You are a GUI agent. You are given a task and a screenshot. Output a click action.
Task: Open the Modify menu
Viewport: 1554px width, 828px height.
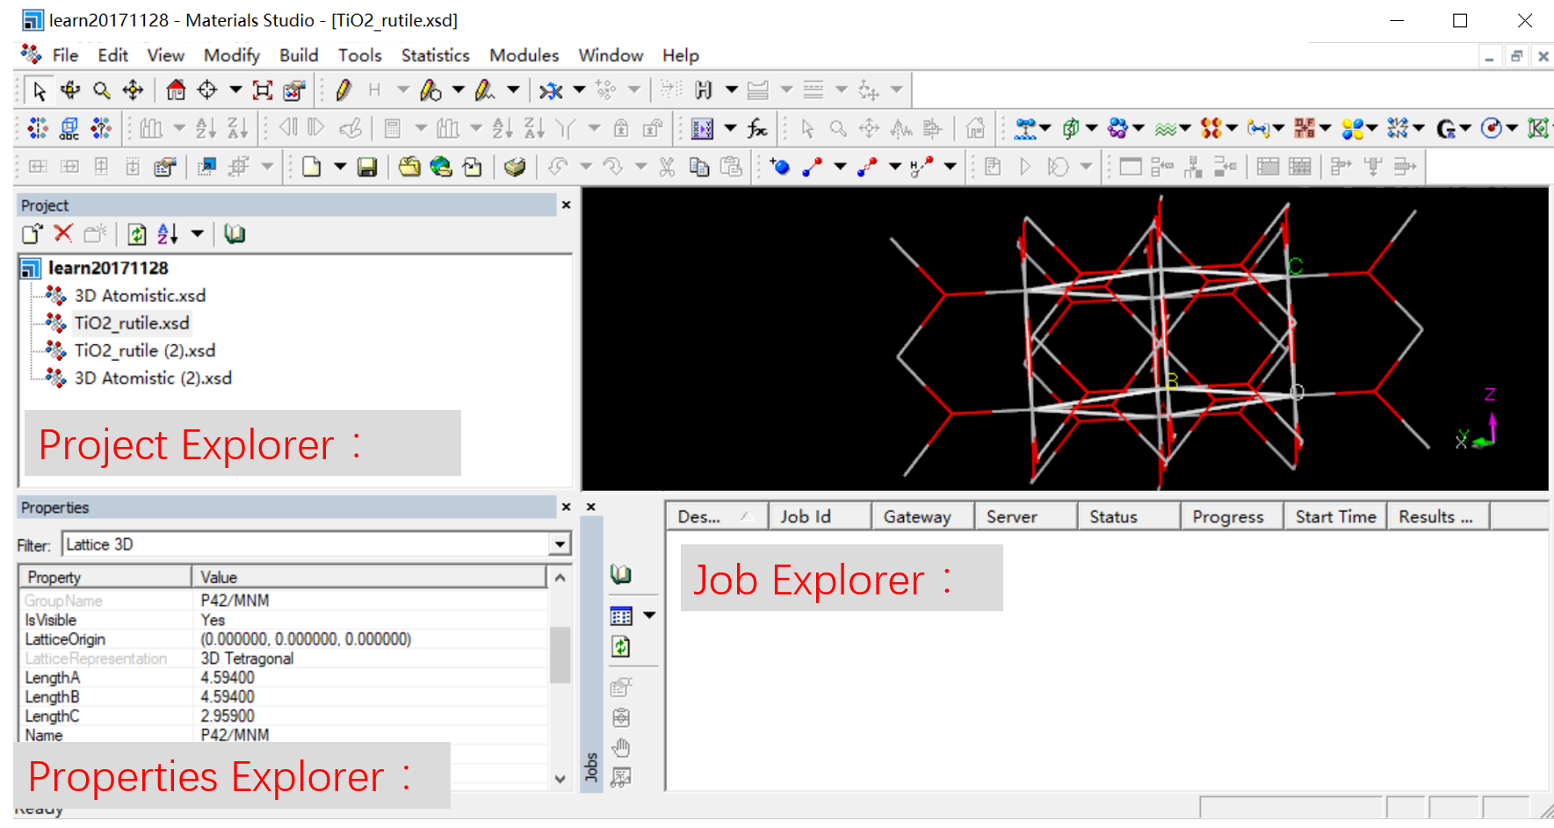[x=232, y=55]
